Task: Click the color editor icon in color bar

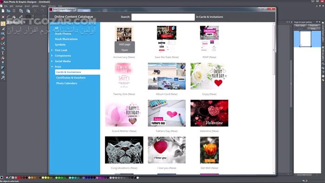Action: coord(7,177)
